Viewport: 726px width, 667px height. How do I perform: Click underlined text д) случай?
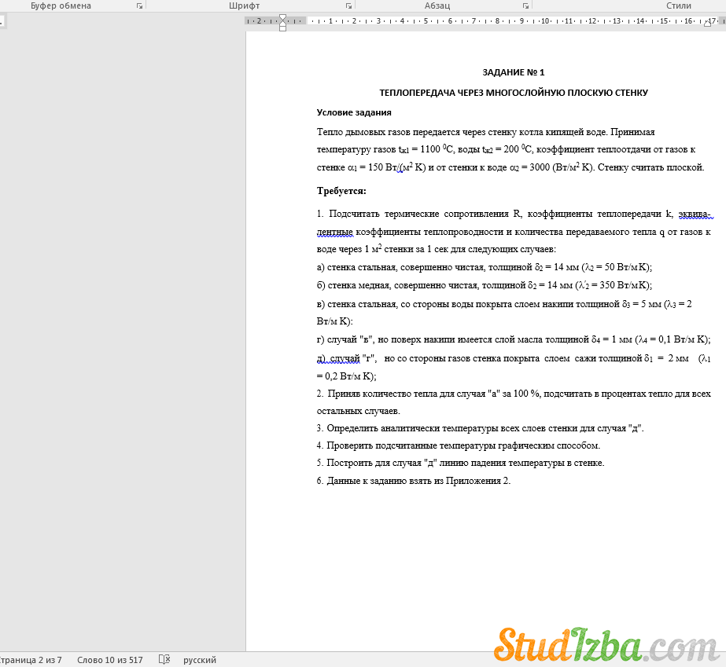pyautogui.click(x=338, y=358)
